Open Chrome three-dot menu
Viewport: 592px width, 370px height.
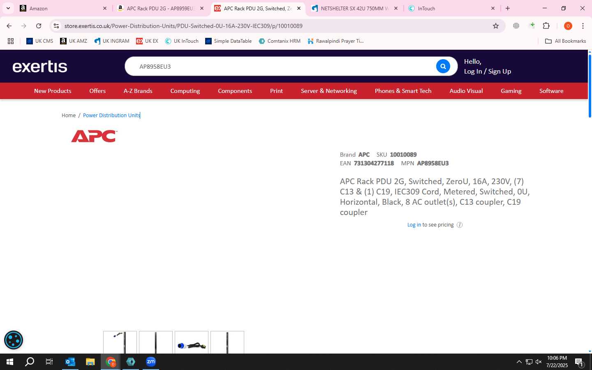tap(583, 26)
